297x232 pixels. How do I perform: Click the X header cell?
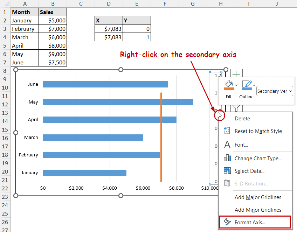[109, 20]
